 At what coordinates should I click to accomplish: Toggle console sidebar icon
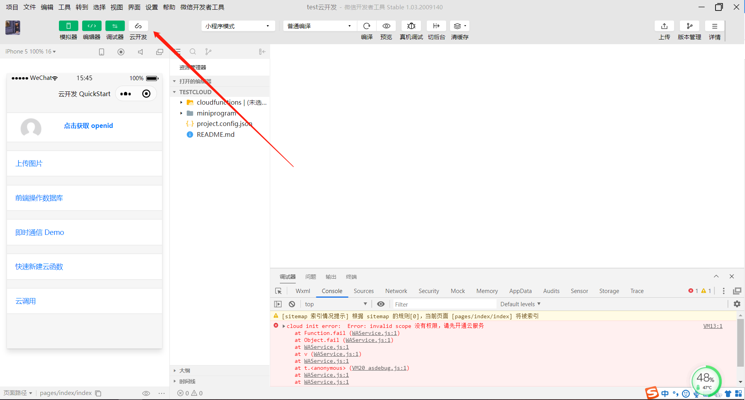click(278, 304)
